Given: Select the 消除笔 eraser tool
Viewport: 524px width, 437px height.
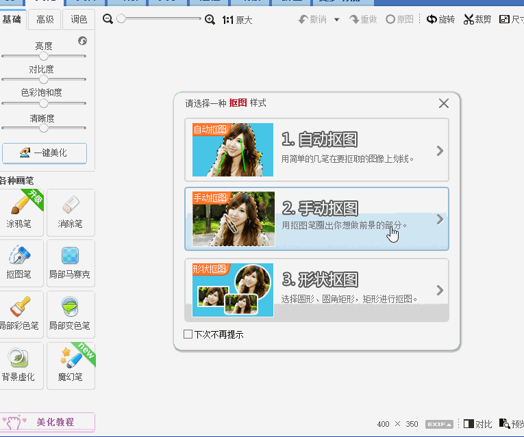Looking at the screenshot, I should 71,212.
